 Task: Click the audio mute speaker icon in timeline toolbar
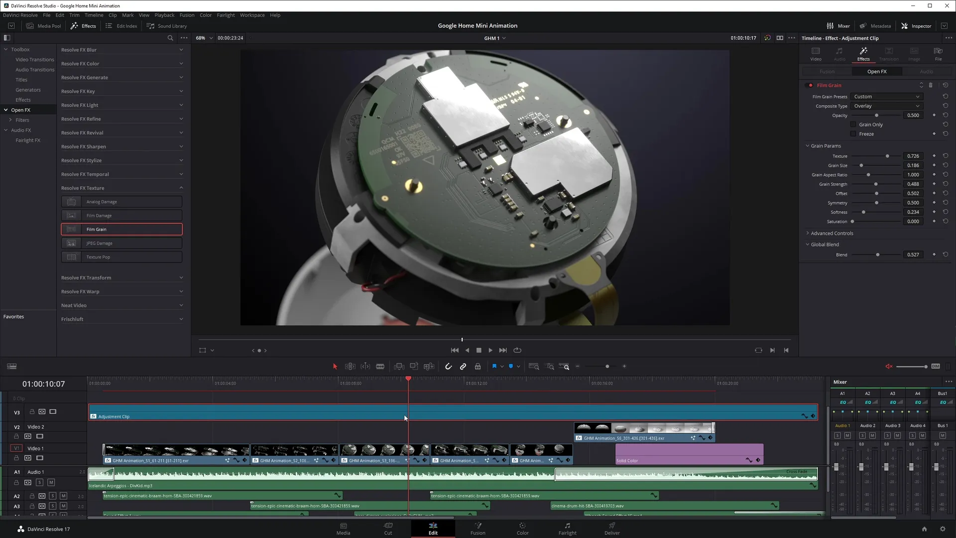[x=889, y=367]
